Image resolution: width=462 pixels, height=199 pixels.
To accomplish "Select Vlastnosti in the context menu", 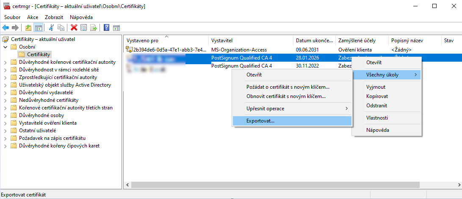I will [377, 118].
